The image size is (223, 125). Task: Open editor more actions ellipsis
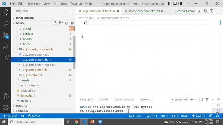click(217, 11)
